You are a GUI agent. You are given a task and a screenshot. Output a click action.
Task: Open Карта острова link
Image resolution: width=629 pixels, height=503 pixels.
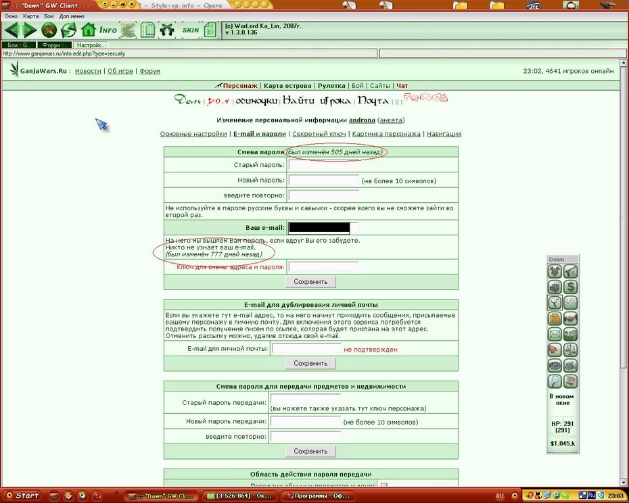[x=287, y=86]
